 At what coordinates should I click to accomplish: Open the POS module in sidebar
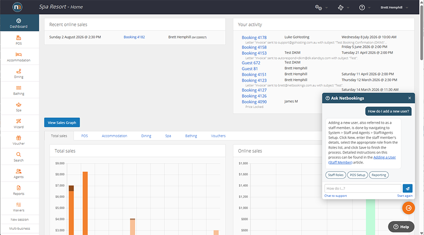(19, 40)
